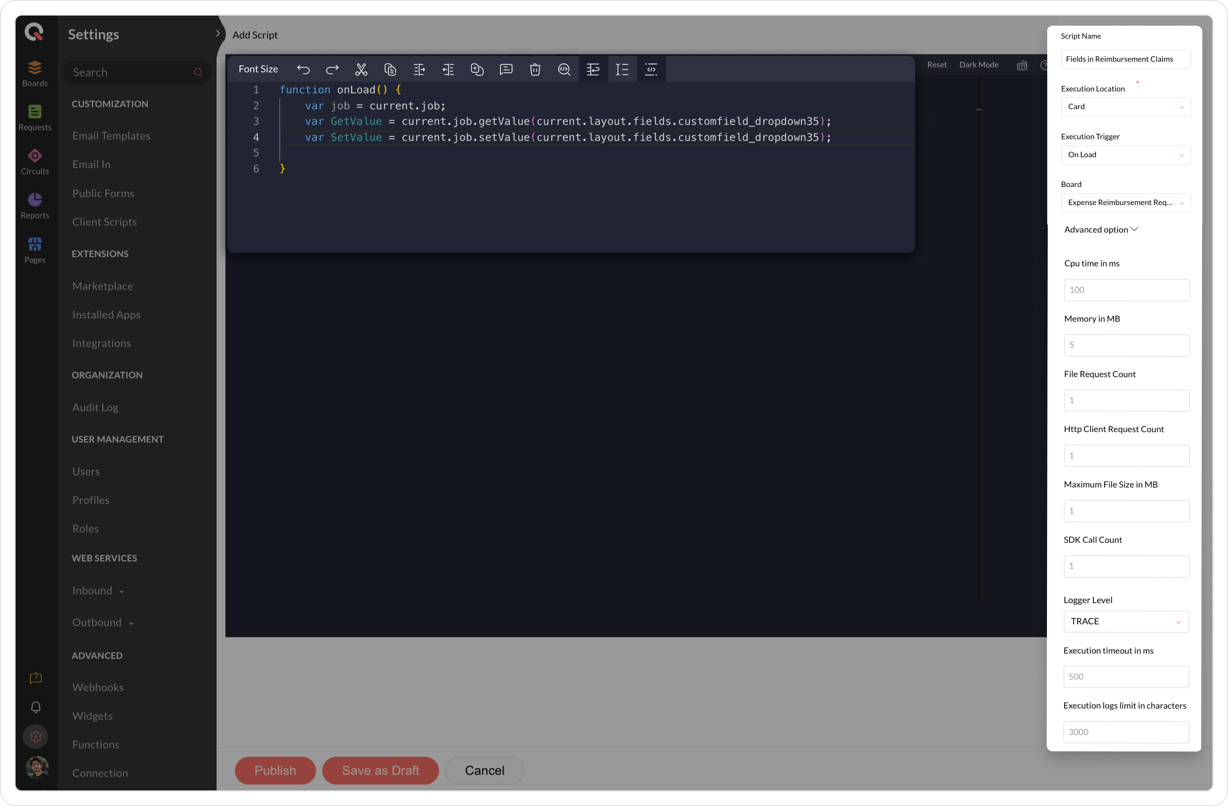Open notifications bell icon
The height and width of the screenshot is (806, 1228).
[x=36, y=707]
